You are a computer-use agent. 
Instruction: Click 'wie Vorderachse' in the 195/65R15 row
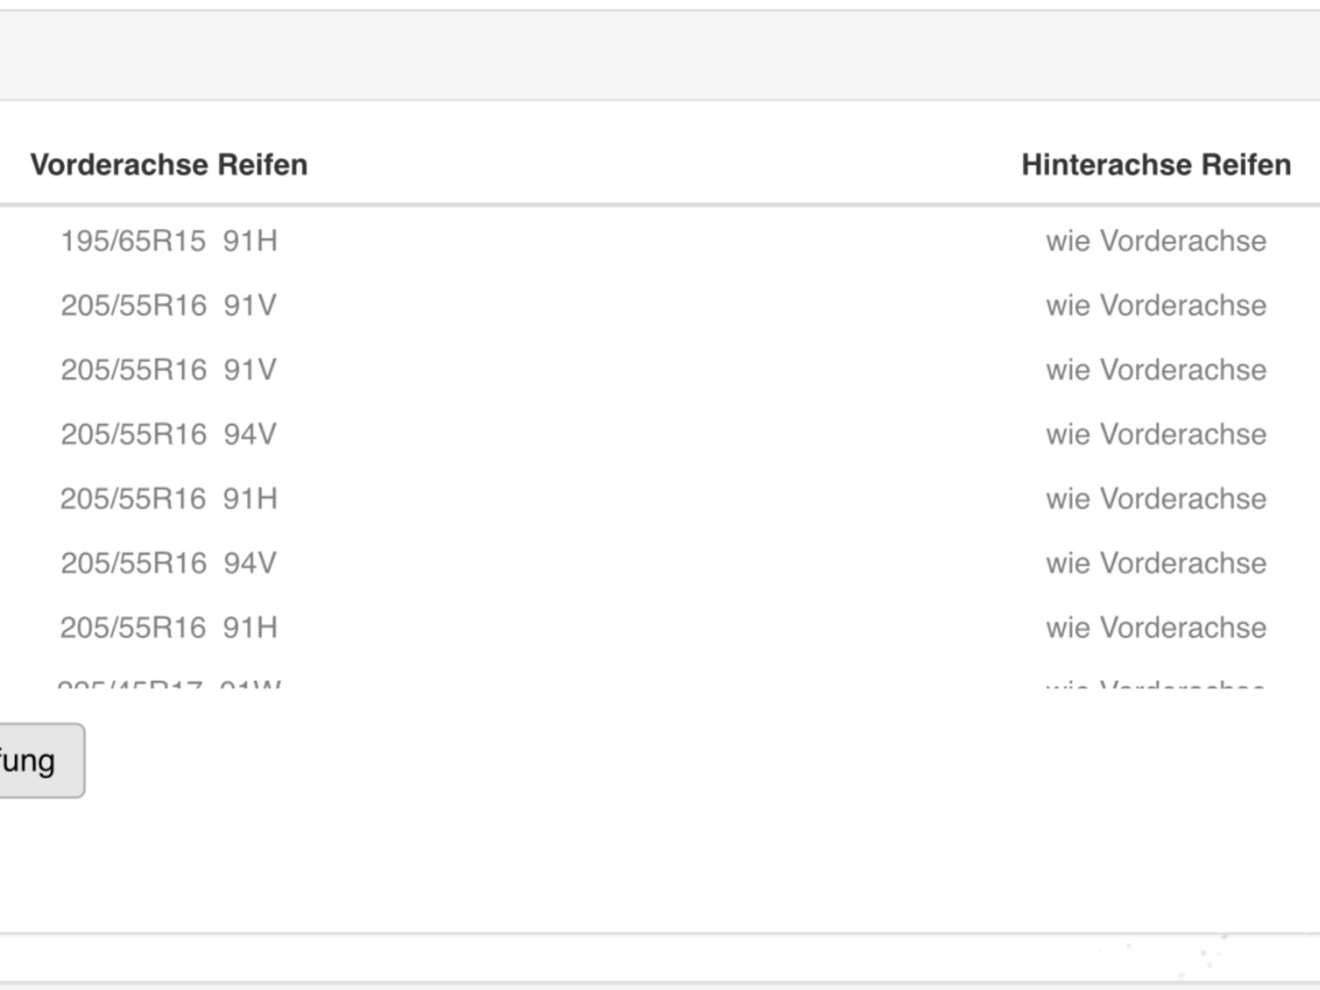[x=1156, y=241]
